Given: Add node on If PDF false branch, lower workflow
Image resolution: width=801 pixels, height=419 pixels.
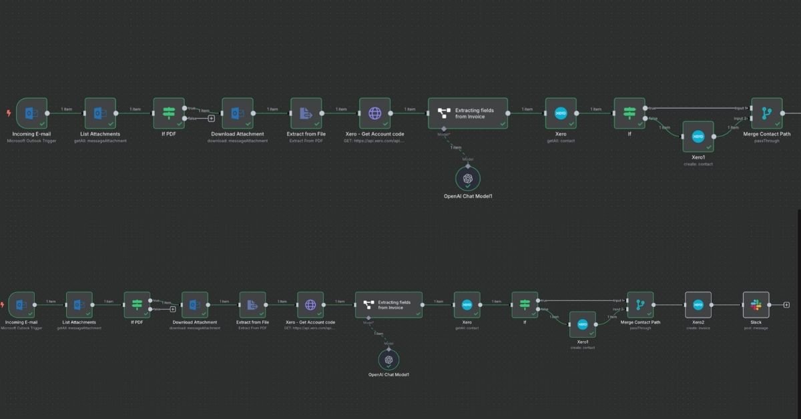Looking at the screenshot, I should 173,309.
